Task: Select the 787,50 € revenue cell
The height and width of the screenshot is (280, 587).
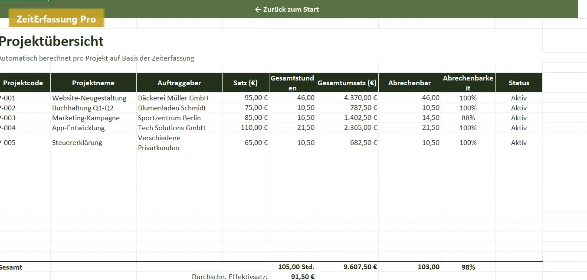Action: (347, 108)
